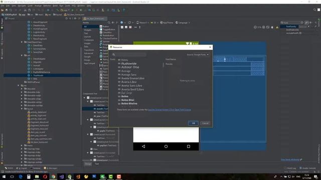Open the File menu

(3, 5)
